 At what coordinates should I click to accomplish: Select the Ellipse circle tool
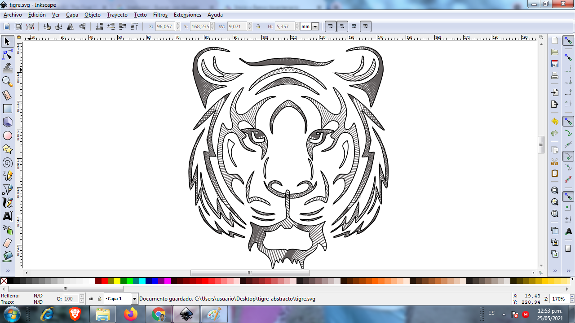click(7, 135)
